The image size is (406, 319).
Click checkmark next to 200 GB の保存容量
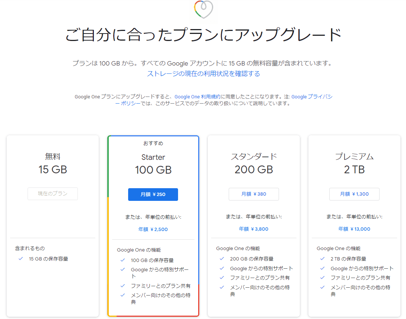point(222,259)
